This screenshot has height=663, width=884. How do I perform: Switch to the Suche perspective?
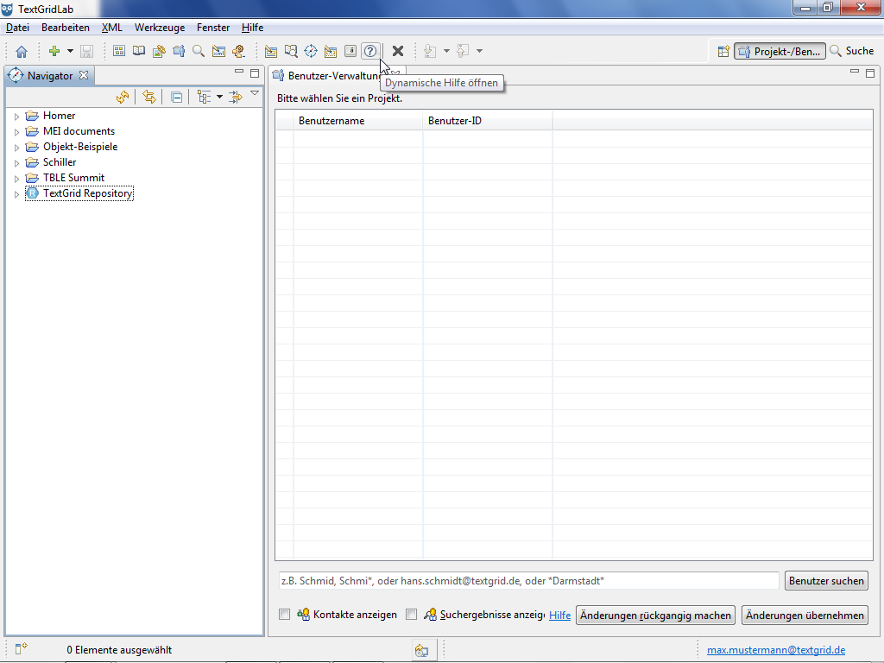pyautogui.click(x=851, y=52)
